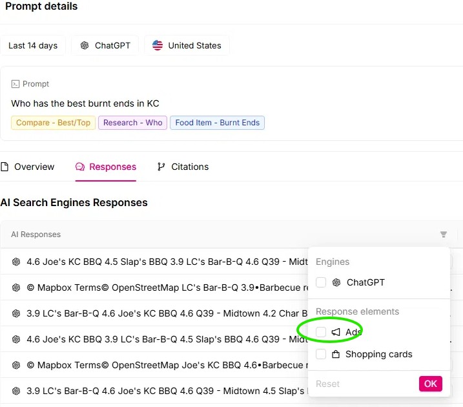
Task: Select the Responses tab
Action: pos(106,167)
